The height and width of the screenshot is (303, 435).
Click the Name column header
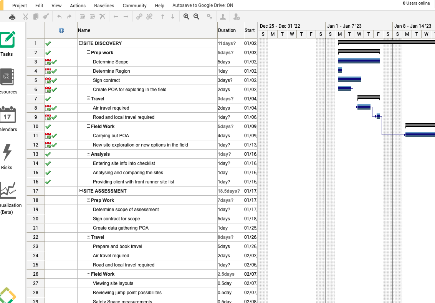(147, 30)
